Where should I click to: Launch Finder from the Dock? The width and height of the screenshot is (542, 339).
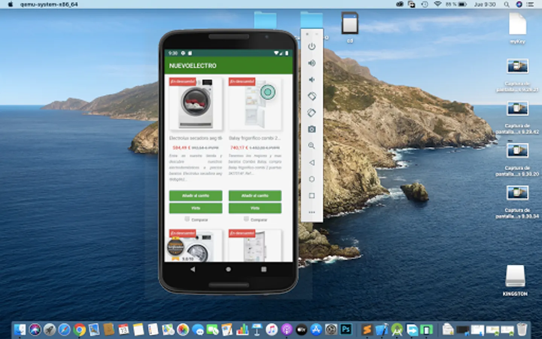20,330
